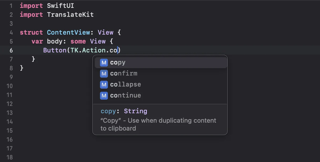This screenshot has width=320, height=162.
Task: Click the copy: String type label
Action: [x=124, y=111]
